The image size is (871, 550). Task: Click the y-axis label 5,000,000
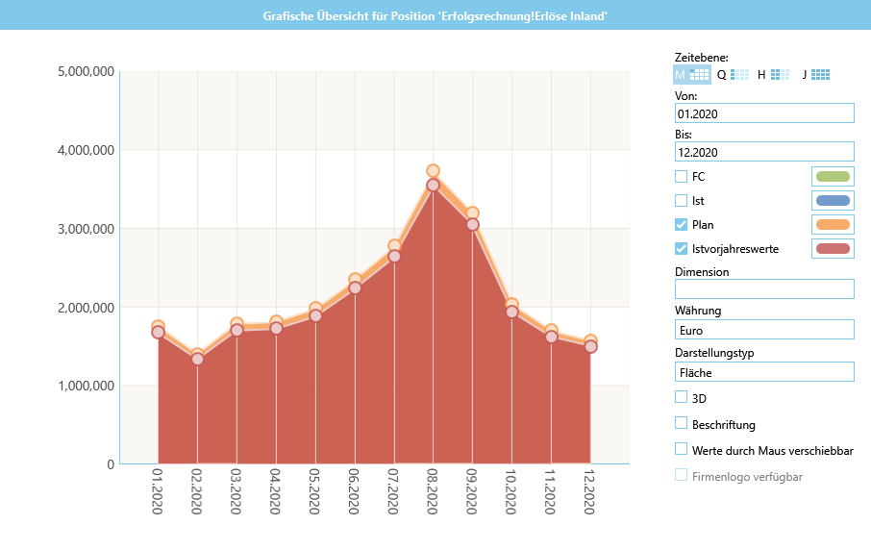tap(87, 71)
